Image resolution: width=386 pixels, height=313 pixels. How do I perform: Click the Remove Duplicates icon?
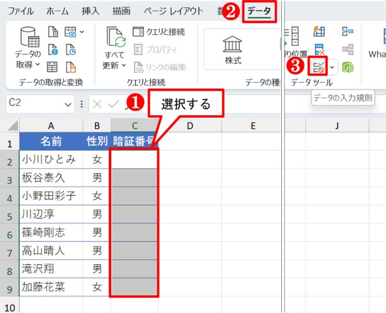pos(319,49)
